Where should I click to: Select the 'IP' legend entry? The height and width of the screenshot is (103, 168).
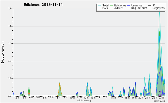point(151,5)
